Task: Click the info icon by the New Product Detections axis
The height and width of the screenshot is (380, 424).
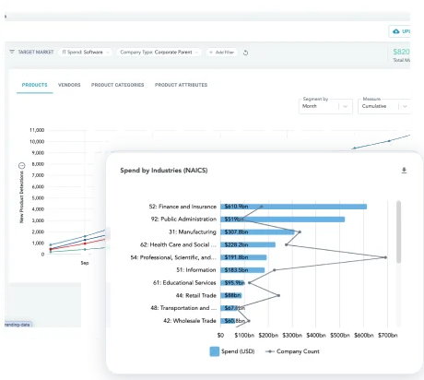Action: [x=21, y=166]
